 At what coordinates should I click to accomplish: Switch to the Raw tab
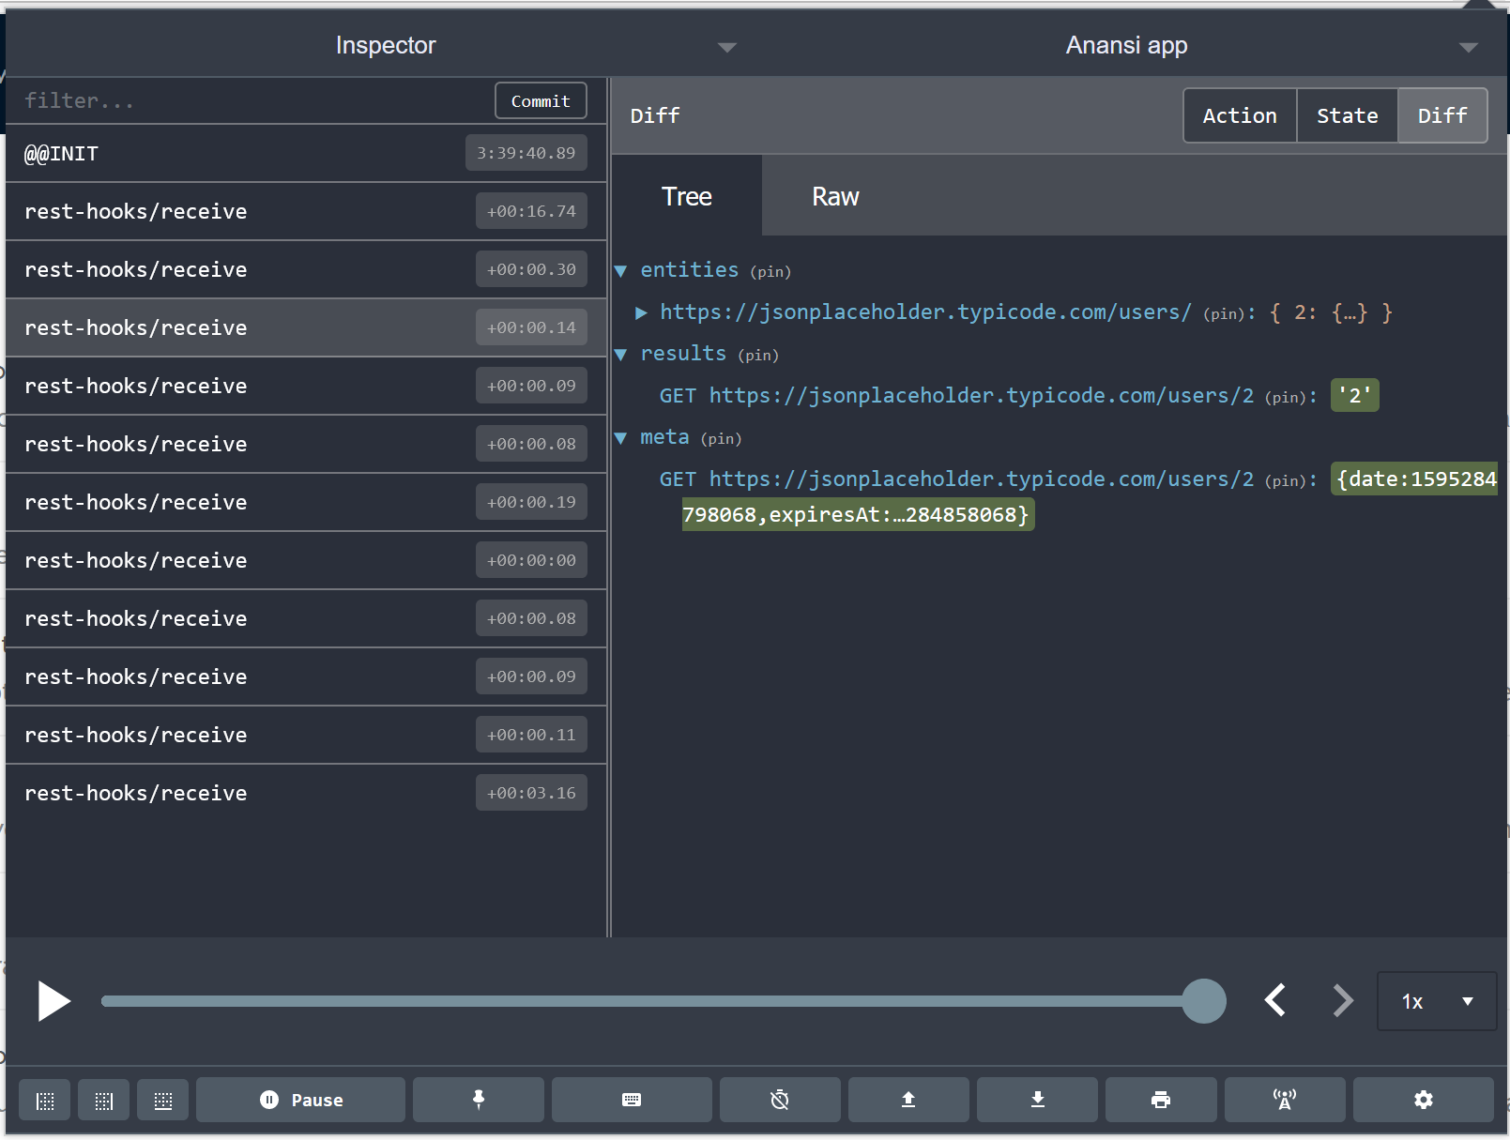(834, 196)
